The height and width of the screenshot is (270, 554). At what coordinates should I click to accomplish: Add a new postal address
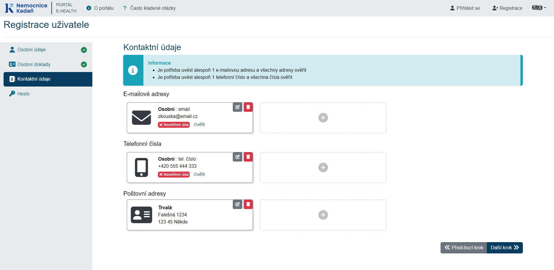(323, 215)
